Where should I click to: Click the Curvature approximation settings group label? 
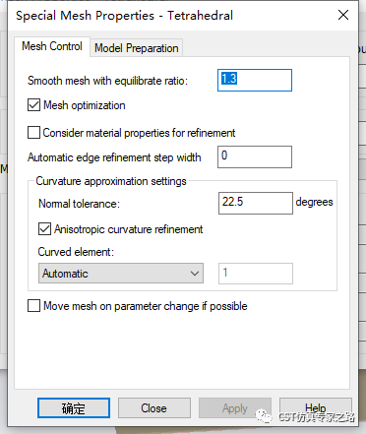[x=111, y=181]
